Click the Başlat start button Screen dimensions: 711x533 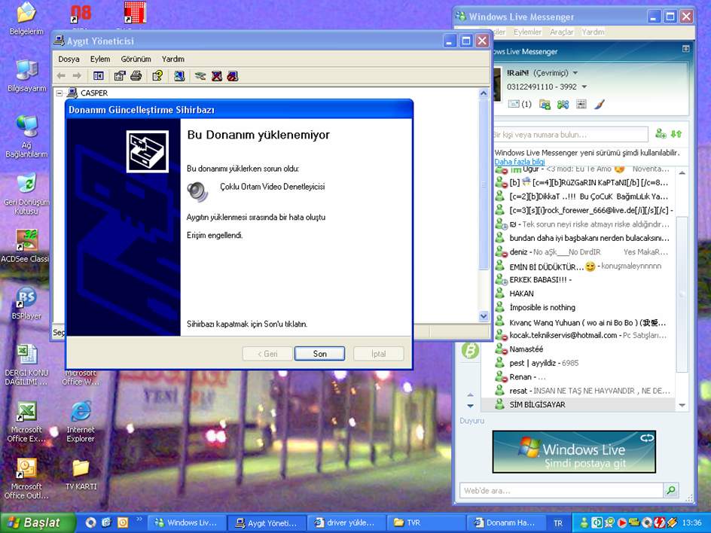point(37,523)
